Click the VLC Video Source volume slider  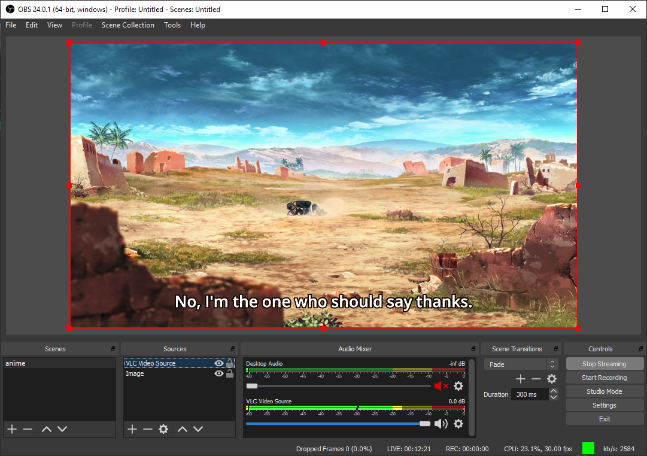click(338, 424)
